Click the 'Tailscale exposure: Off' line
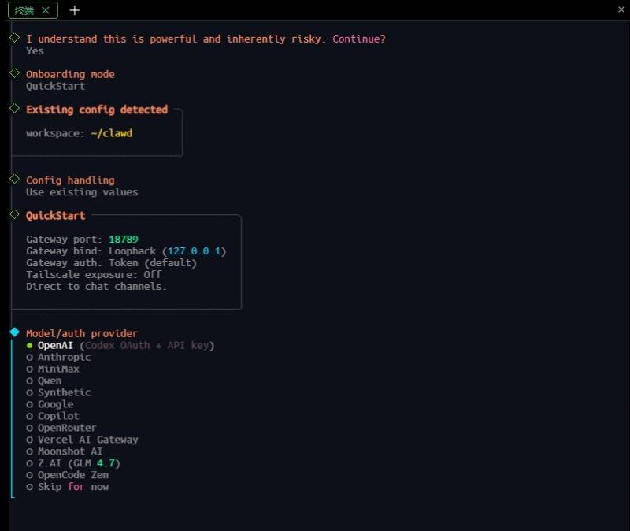Viewport: 630px width, 531px height. [94, 275]
